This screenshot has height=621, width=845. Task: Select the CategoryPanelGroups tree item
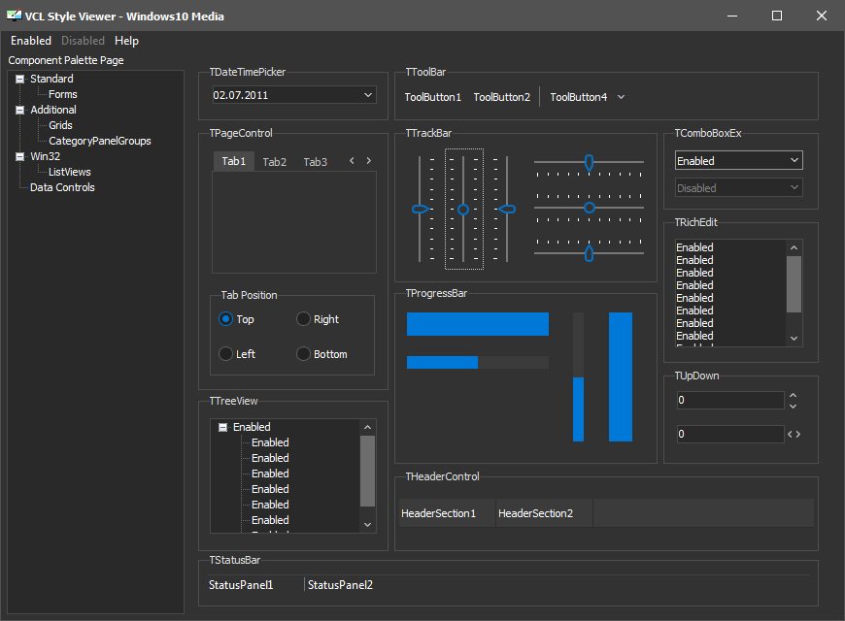click(x=100, y=141)
